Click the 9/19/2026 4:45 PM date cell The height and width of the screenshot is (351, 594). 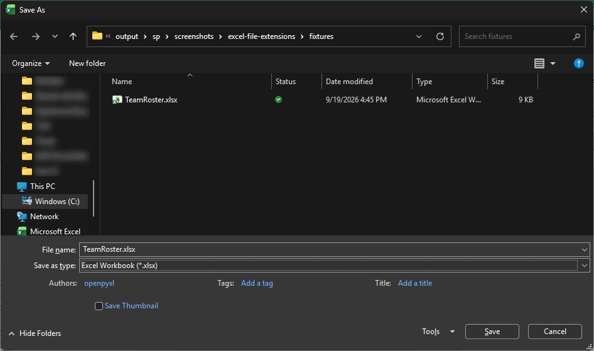[356, 100]
